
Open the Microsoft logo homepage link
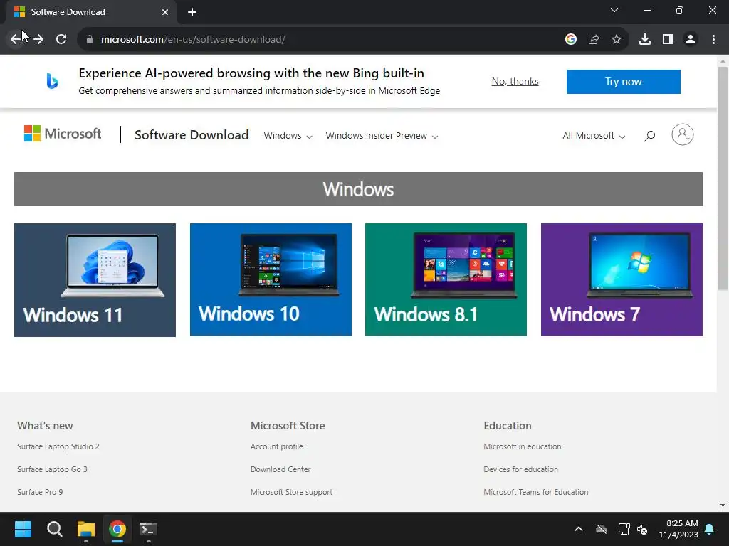coord(63,134)
